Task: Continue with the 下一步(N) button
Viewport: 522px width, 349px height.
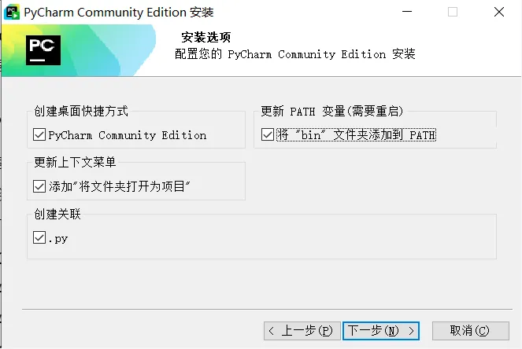Action: (x=381, y=331)
